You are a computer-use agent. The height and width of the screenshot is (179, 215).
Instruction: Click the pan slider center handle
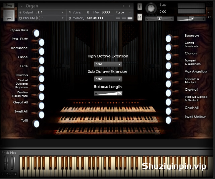pos(159,19)
